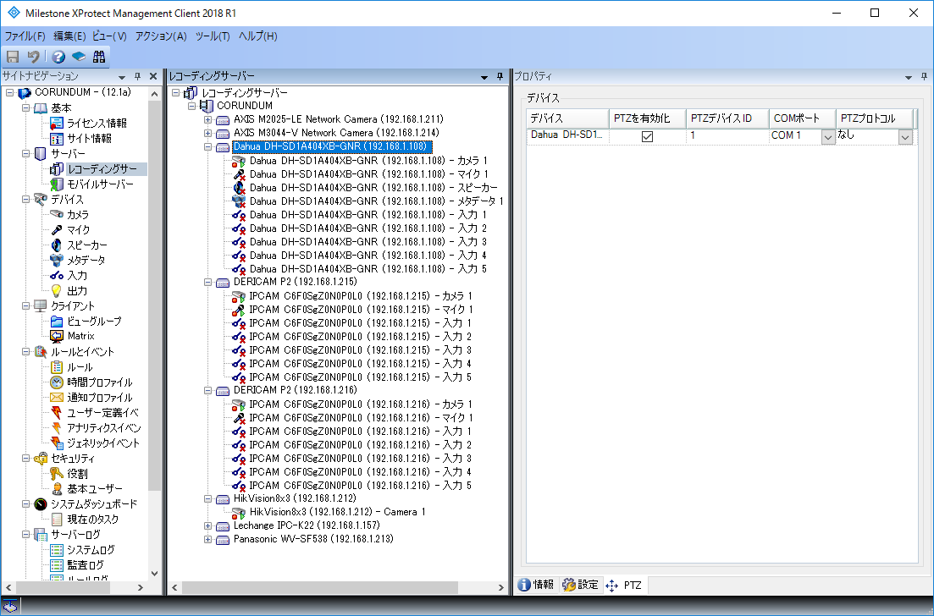Expand Lechange IPC-K22 node
Image resolution: width=934 pixels, height=616 pixels.
click(208, 525)
